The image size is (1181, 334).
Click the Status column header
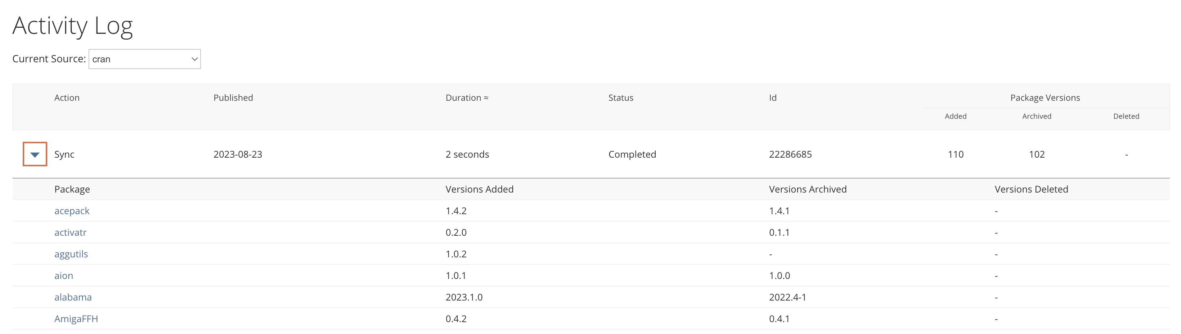click(620, 98)
